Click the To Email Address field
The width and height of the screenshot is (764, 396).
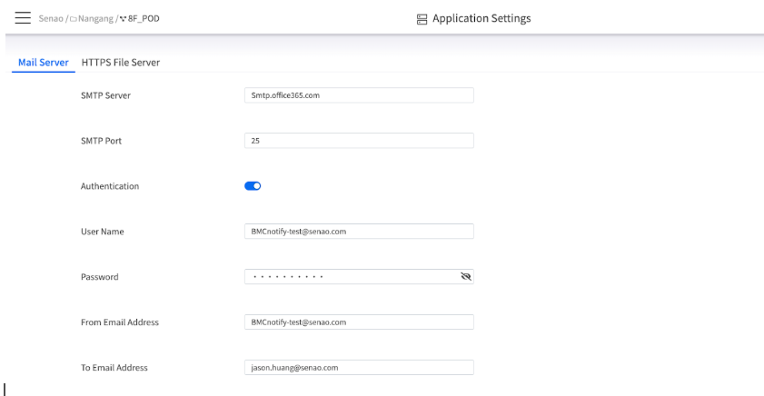(359, 368)
